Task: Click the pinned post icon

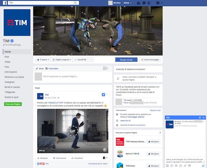Action: 103,94
